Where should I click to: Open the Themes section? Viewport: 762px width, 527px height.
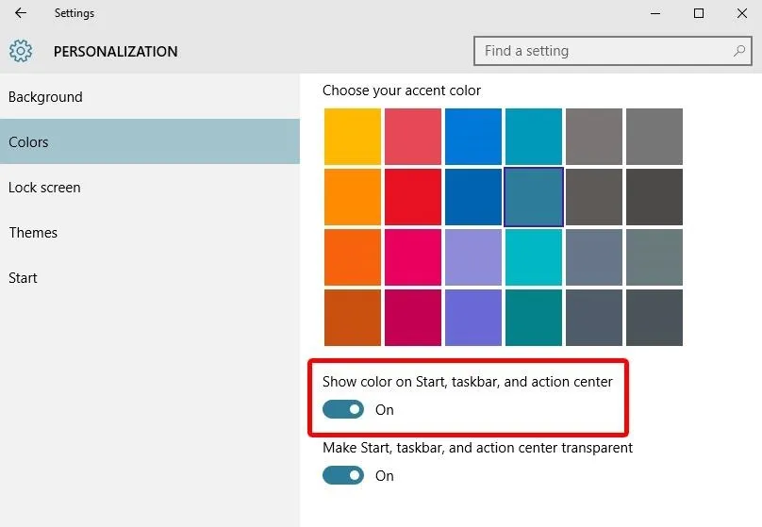tap(150, 232)
